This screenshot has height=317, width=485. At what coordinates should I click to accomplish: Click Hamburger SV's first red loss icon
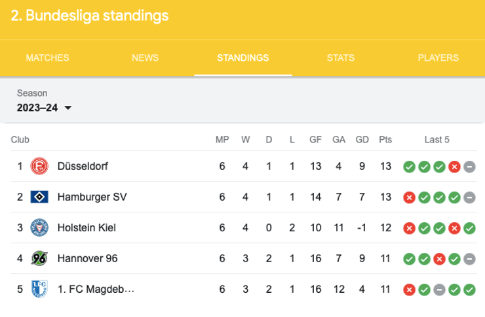409,197
